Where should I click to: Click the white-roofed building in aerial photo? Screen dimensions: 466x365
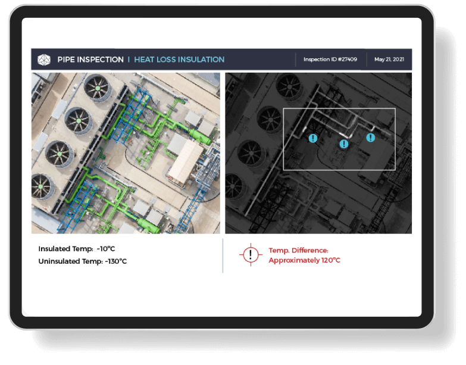coord(186,160)
